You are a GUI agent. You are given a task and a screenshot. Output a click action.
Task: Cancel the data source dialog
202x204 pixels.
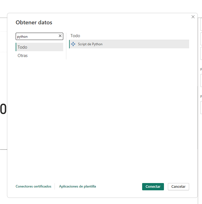[178, 187]
